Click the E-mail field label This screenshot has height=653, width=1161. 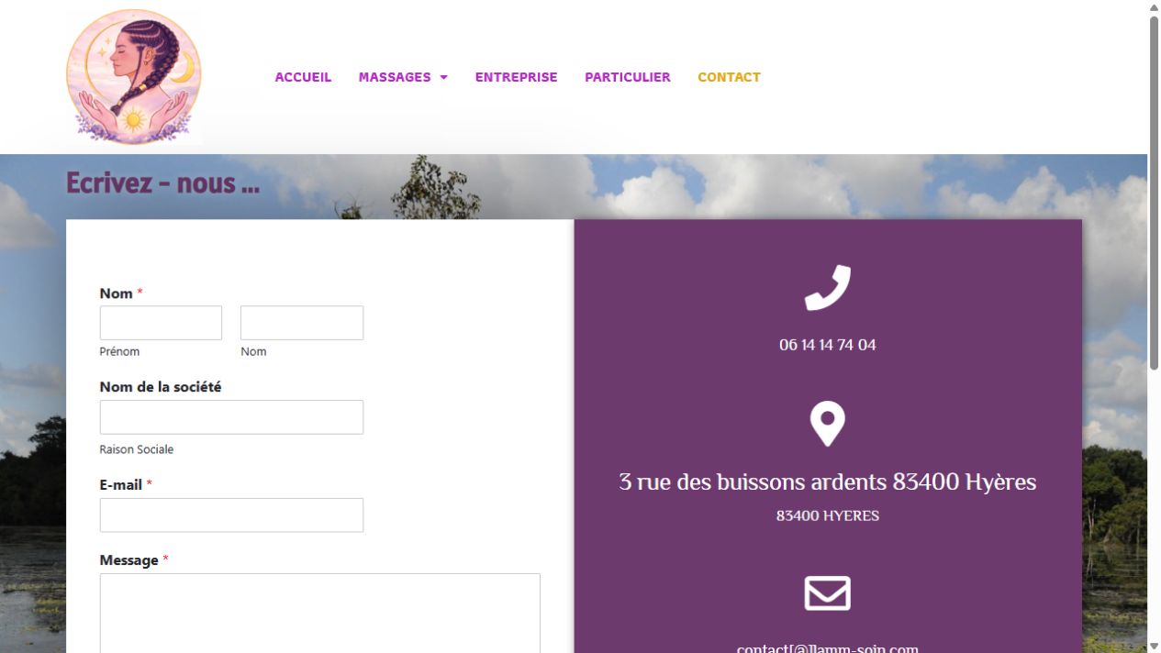(x=120, y=484)
